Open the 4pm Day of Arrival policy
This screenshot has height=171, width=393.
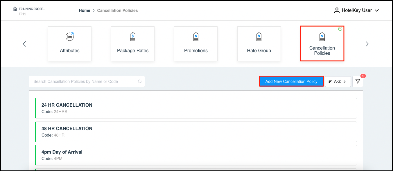pos(195,155)
